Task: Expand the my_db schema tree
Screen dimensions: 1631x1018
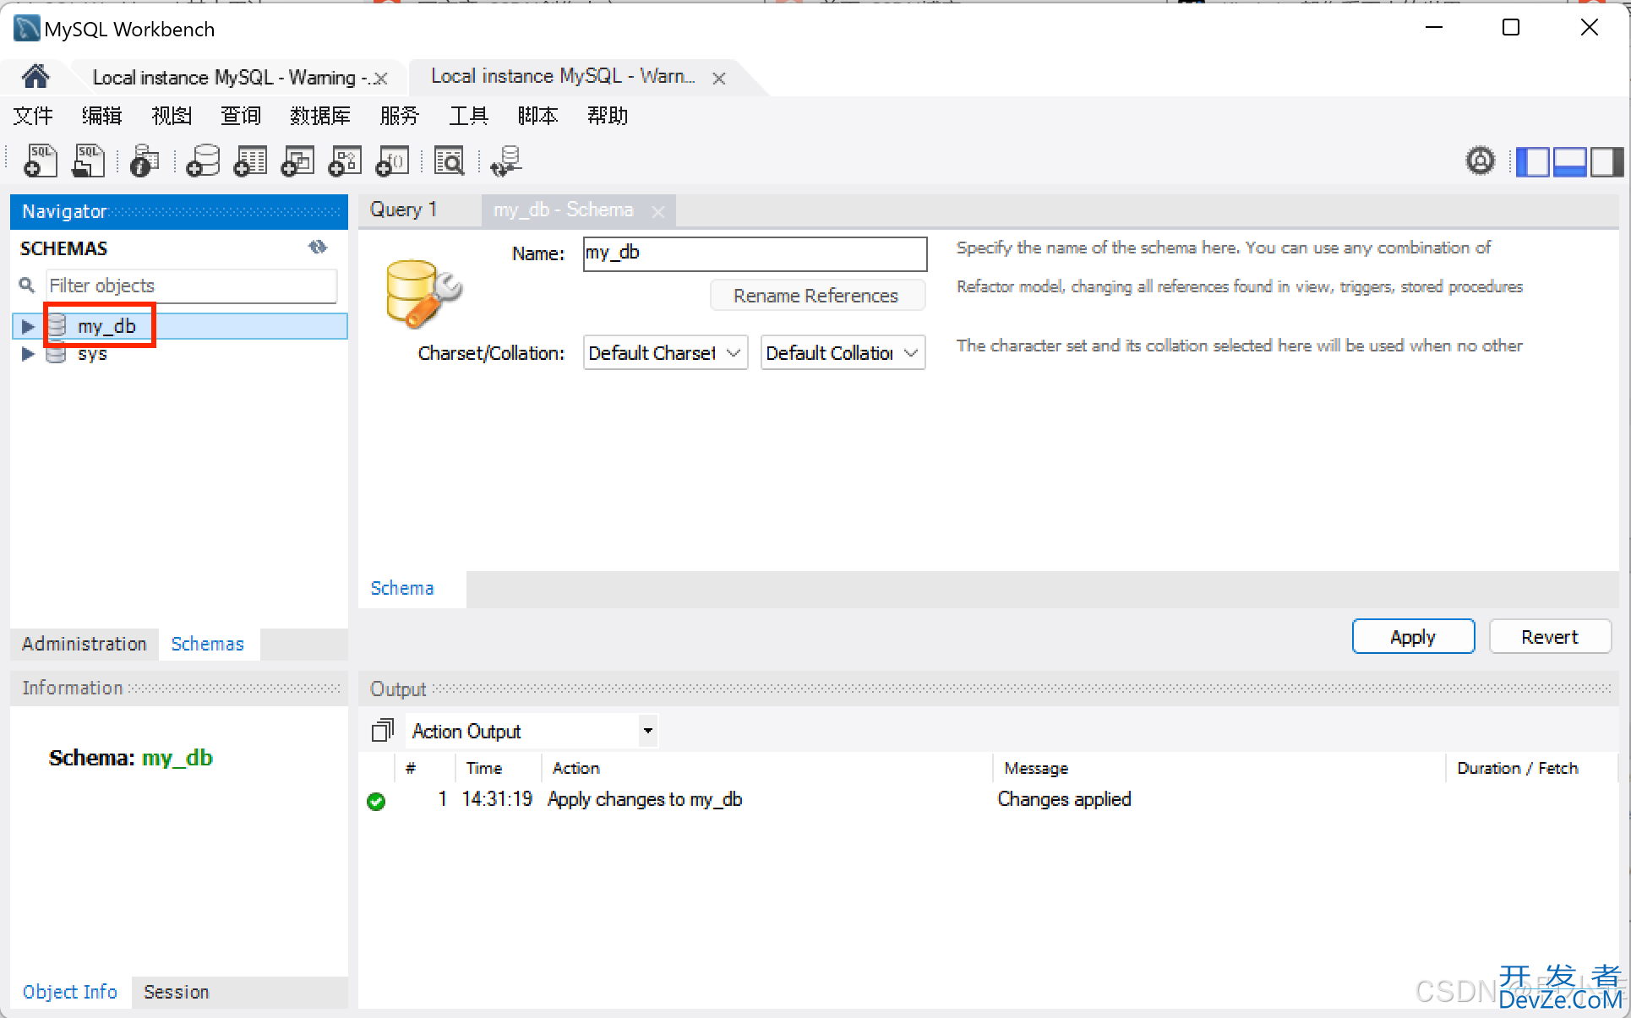Action: click(x=27, y=326)
